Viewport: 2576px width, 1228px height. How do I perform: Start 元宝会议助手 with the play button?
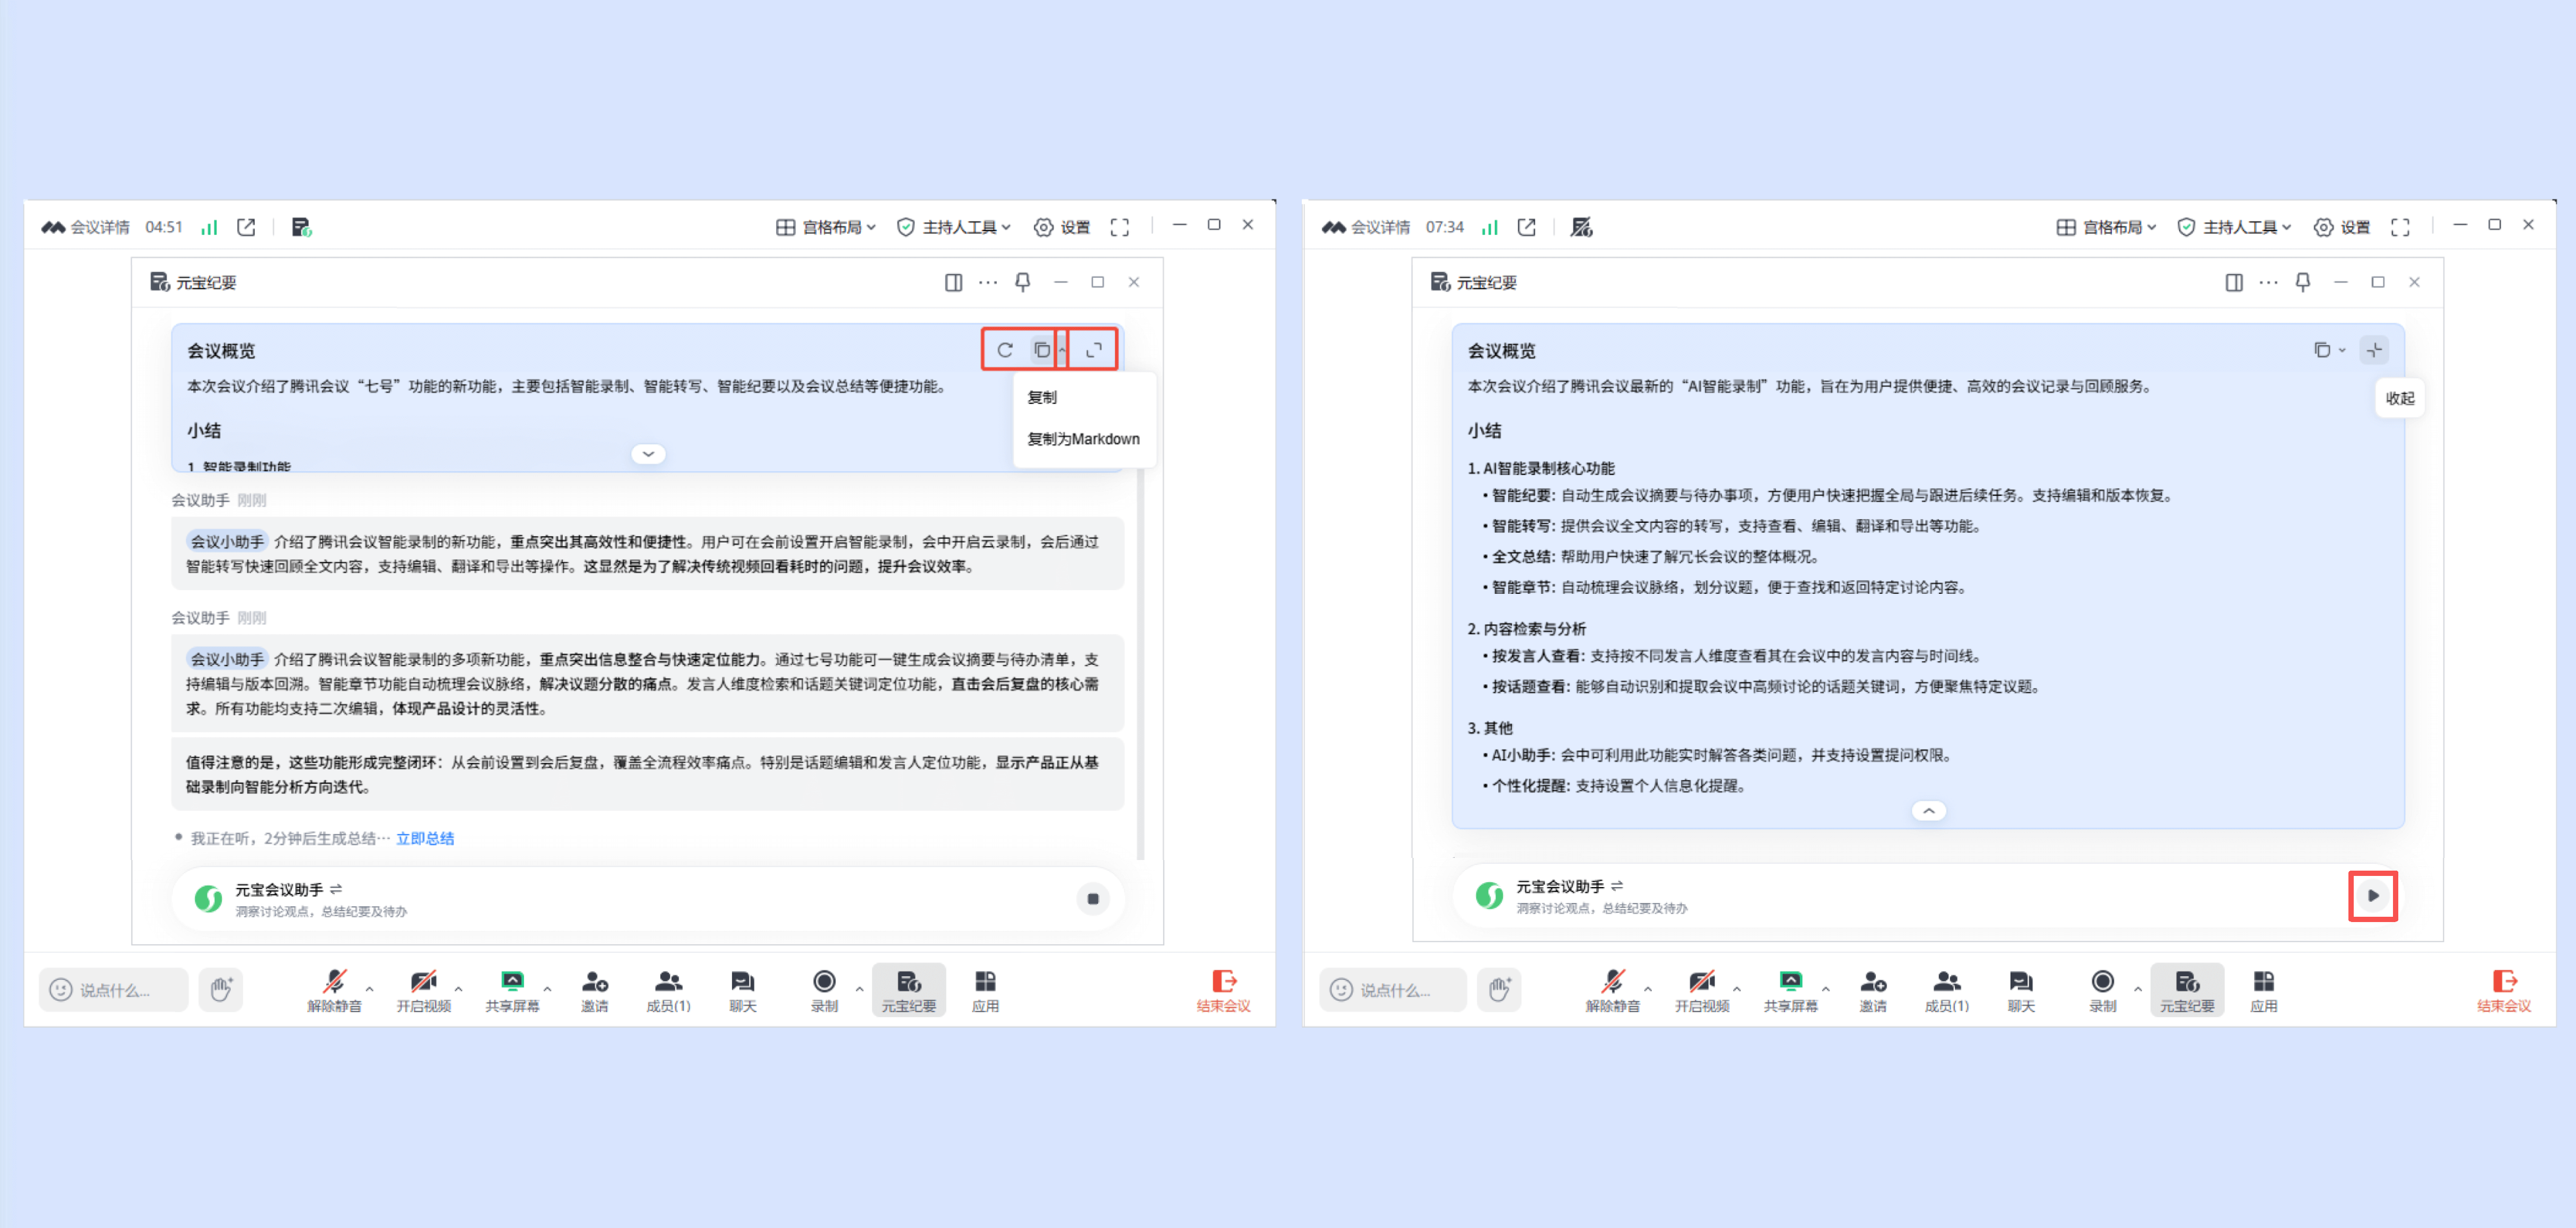(2372, 895)
